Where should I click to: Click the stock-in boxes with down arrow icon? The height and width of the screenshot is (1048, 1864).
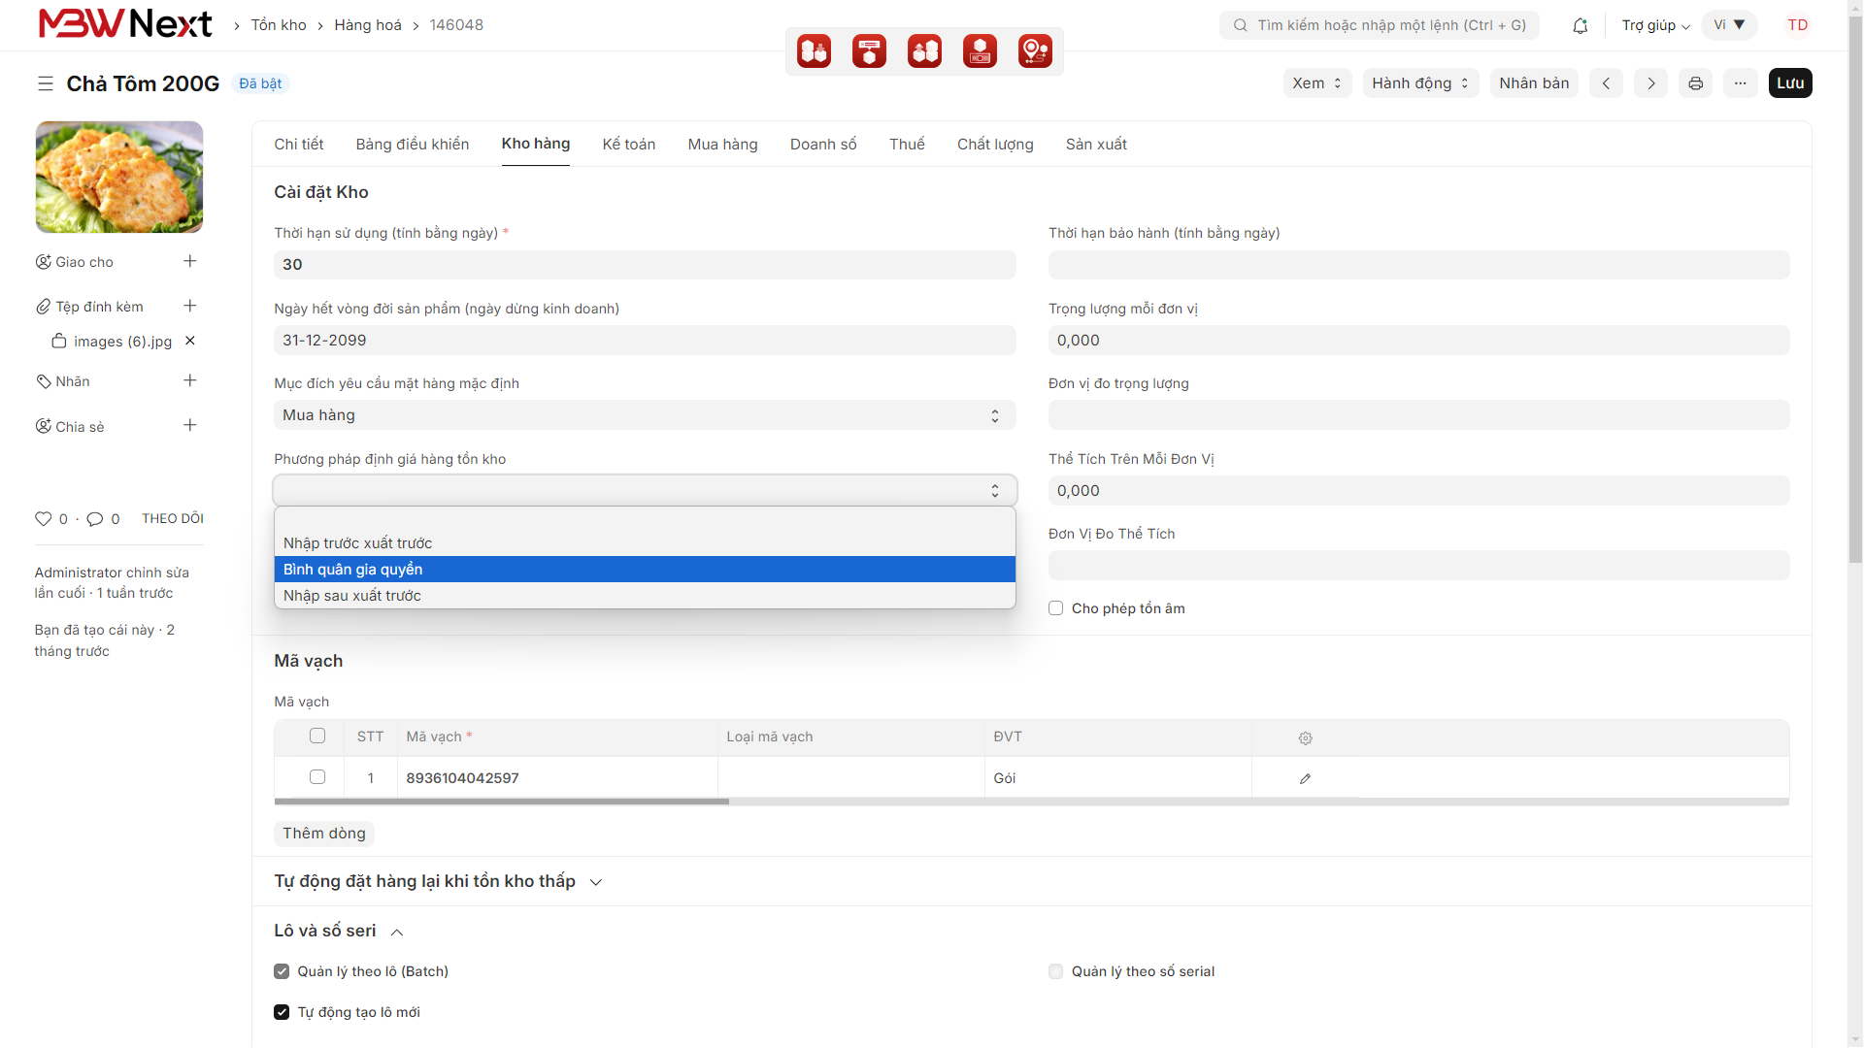[x=814, y=51]
